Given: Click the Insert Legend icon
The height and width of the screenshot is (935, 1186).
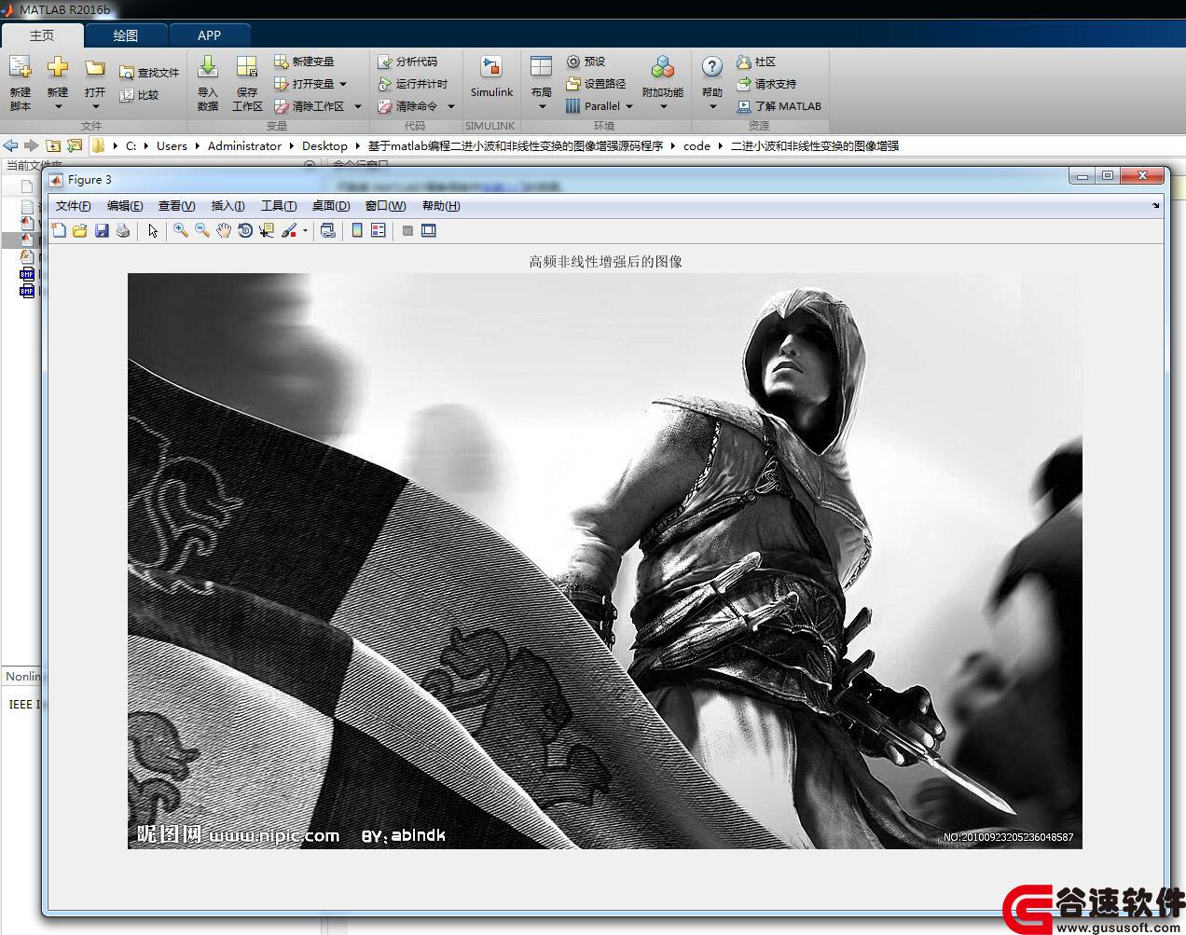Looking at the screenshot, I should pyautogui.click(x=379, y=230).
